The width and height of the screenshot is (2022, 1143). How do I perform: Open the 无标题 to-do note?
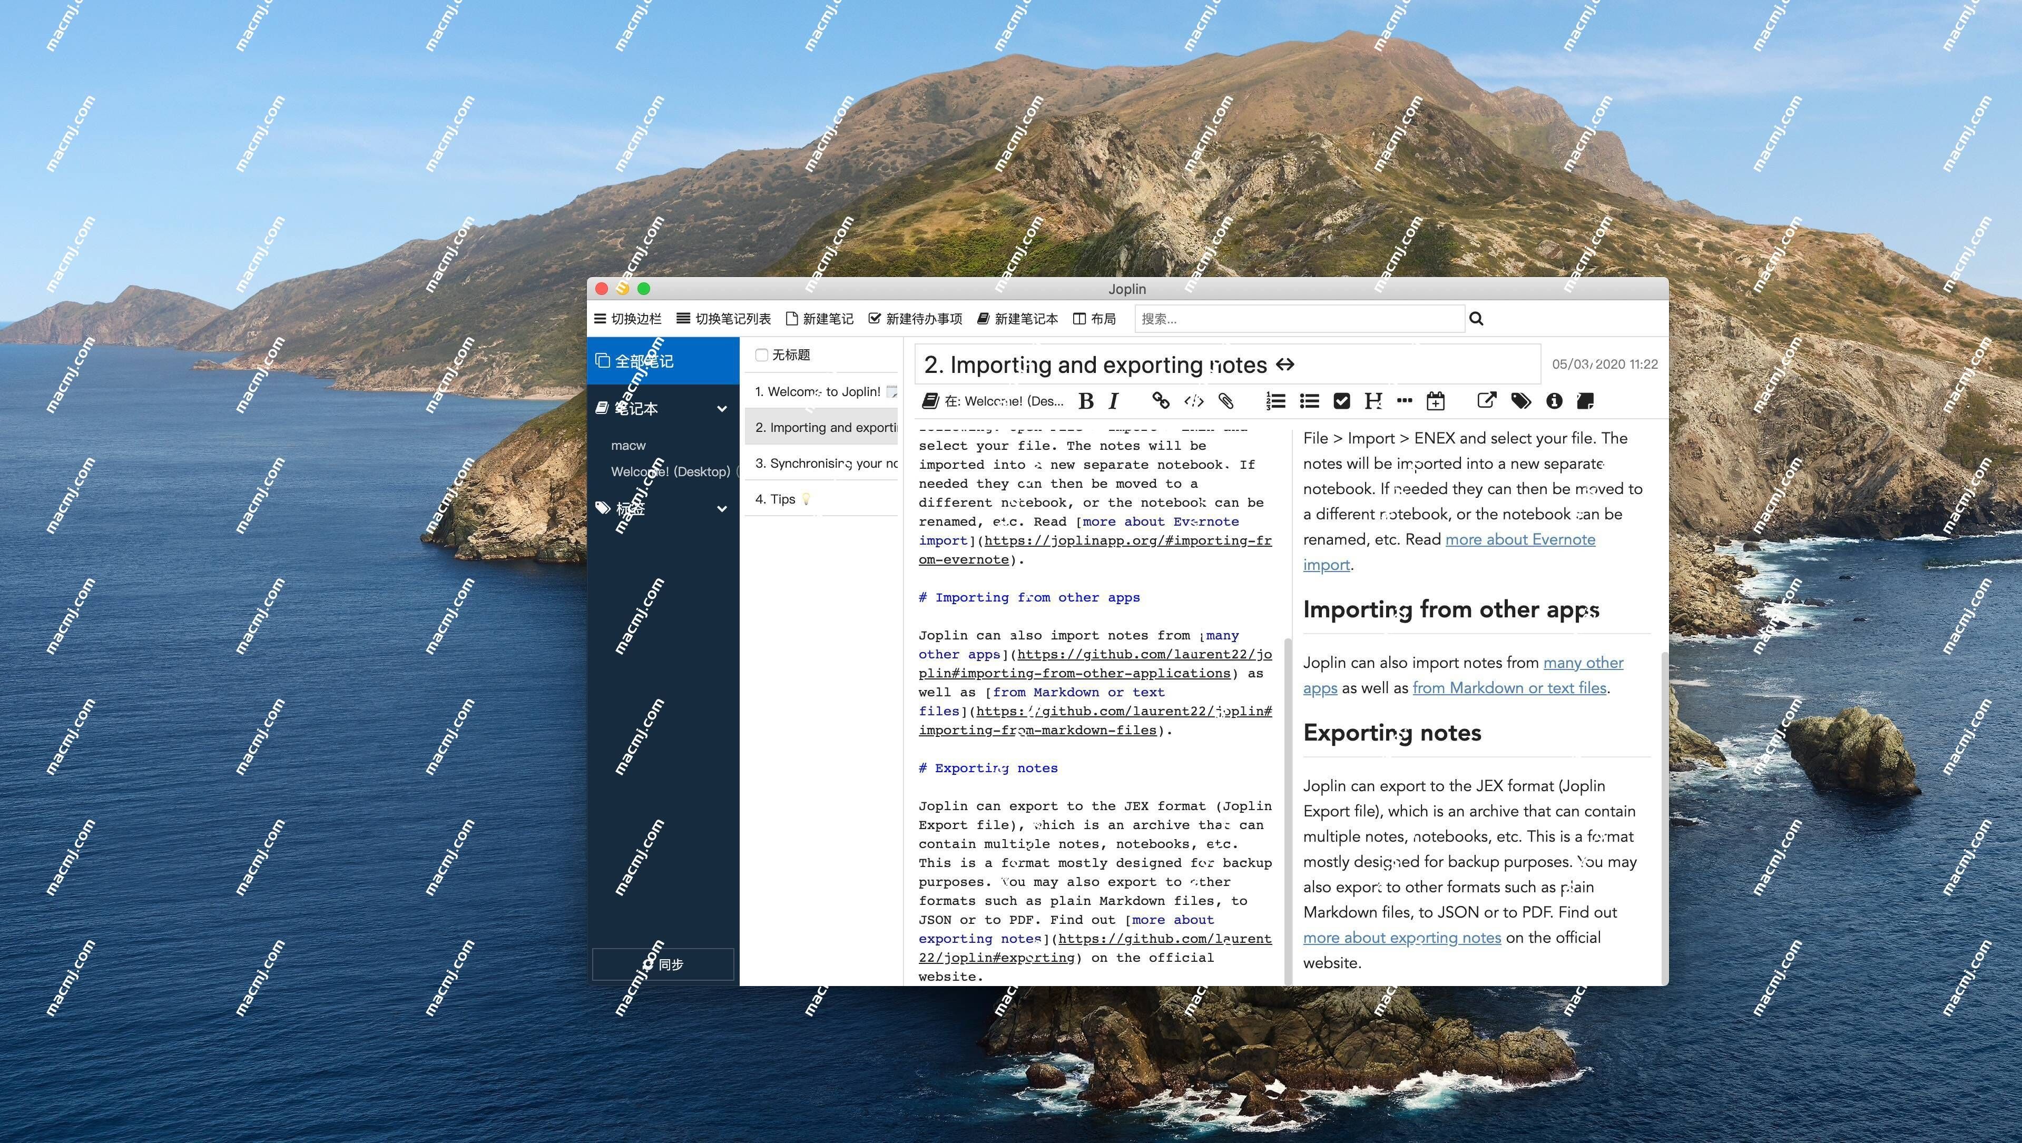click(x=821, y=355)
